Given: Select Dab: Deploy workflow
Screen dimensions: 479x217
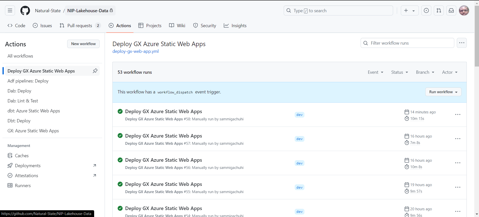Looking at the screenshot, I should point(52,91).
